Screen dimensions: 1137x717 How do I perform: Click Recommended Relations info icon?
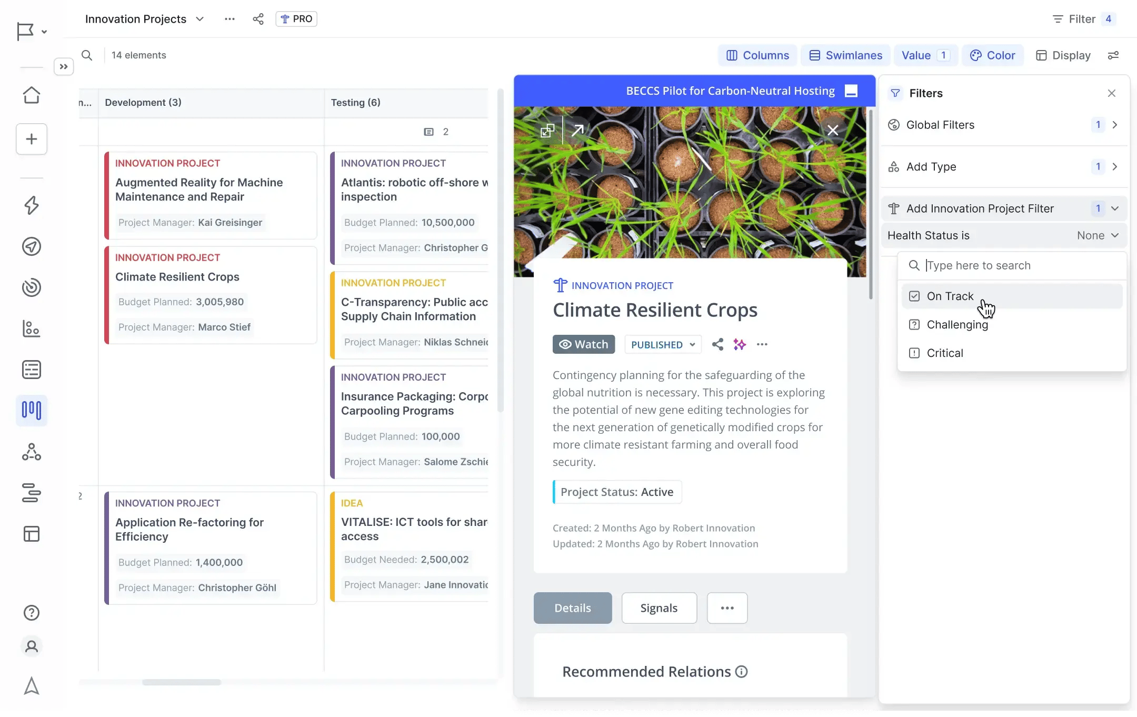[742, 672]
